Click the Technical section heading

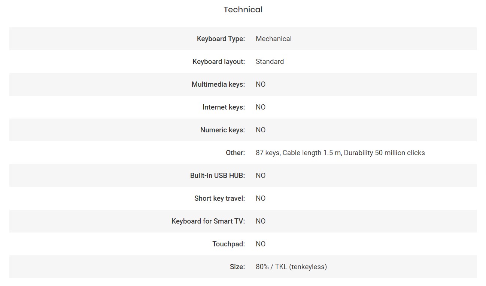243,10
